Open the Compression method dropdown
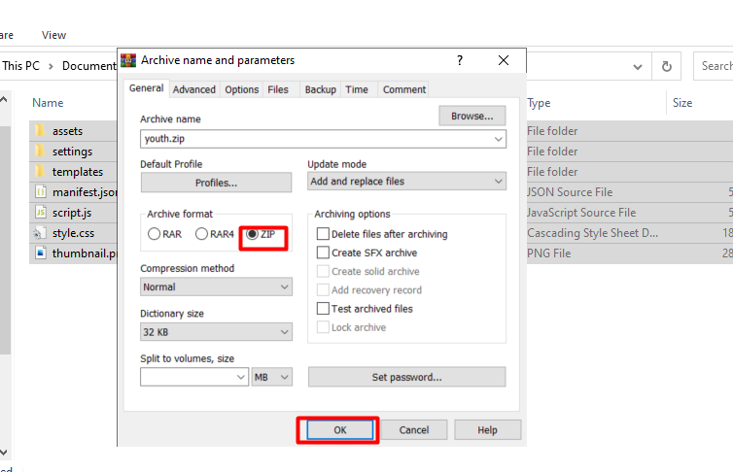Screen dimensions: 733x472 (216, 287)
